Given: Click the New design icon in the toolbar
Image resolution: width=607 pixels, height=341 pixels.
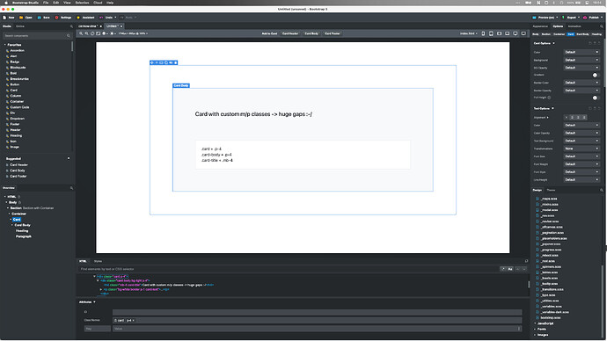Looking at the screenshot, I should click(4, 18).
